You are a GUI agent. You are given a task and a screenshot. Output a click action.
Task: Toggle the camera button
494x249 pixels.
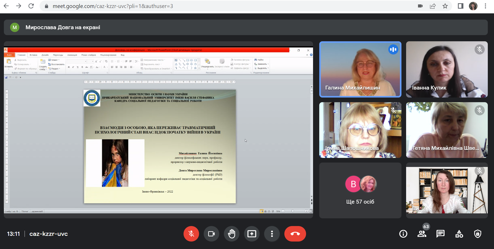pos(211,234)
